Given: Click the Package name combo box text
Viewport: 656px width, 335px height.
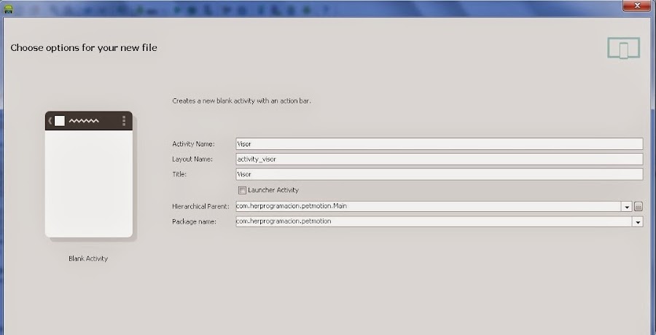Looking at the screenshot, I should [434, 221].
